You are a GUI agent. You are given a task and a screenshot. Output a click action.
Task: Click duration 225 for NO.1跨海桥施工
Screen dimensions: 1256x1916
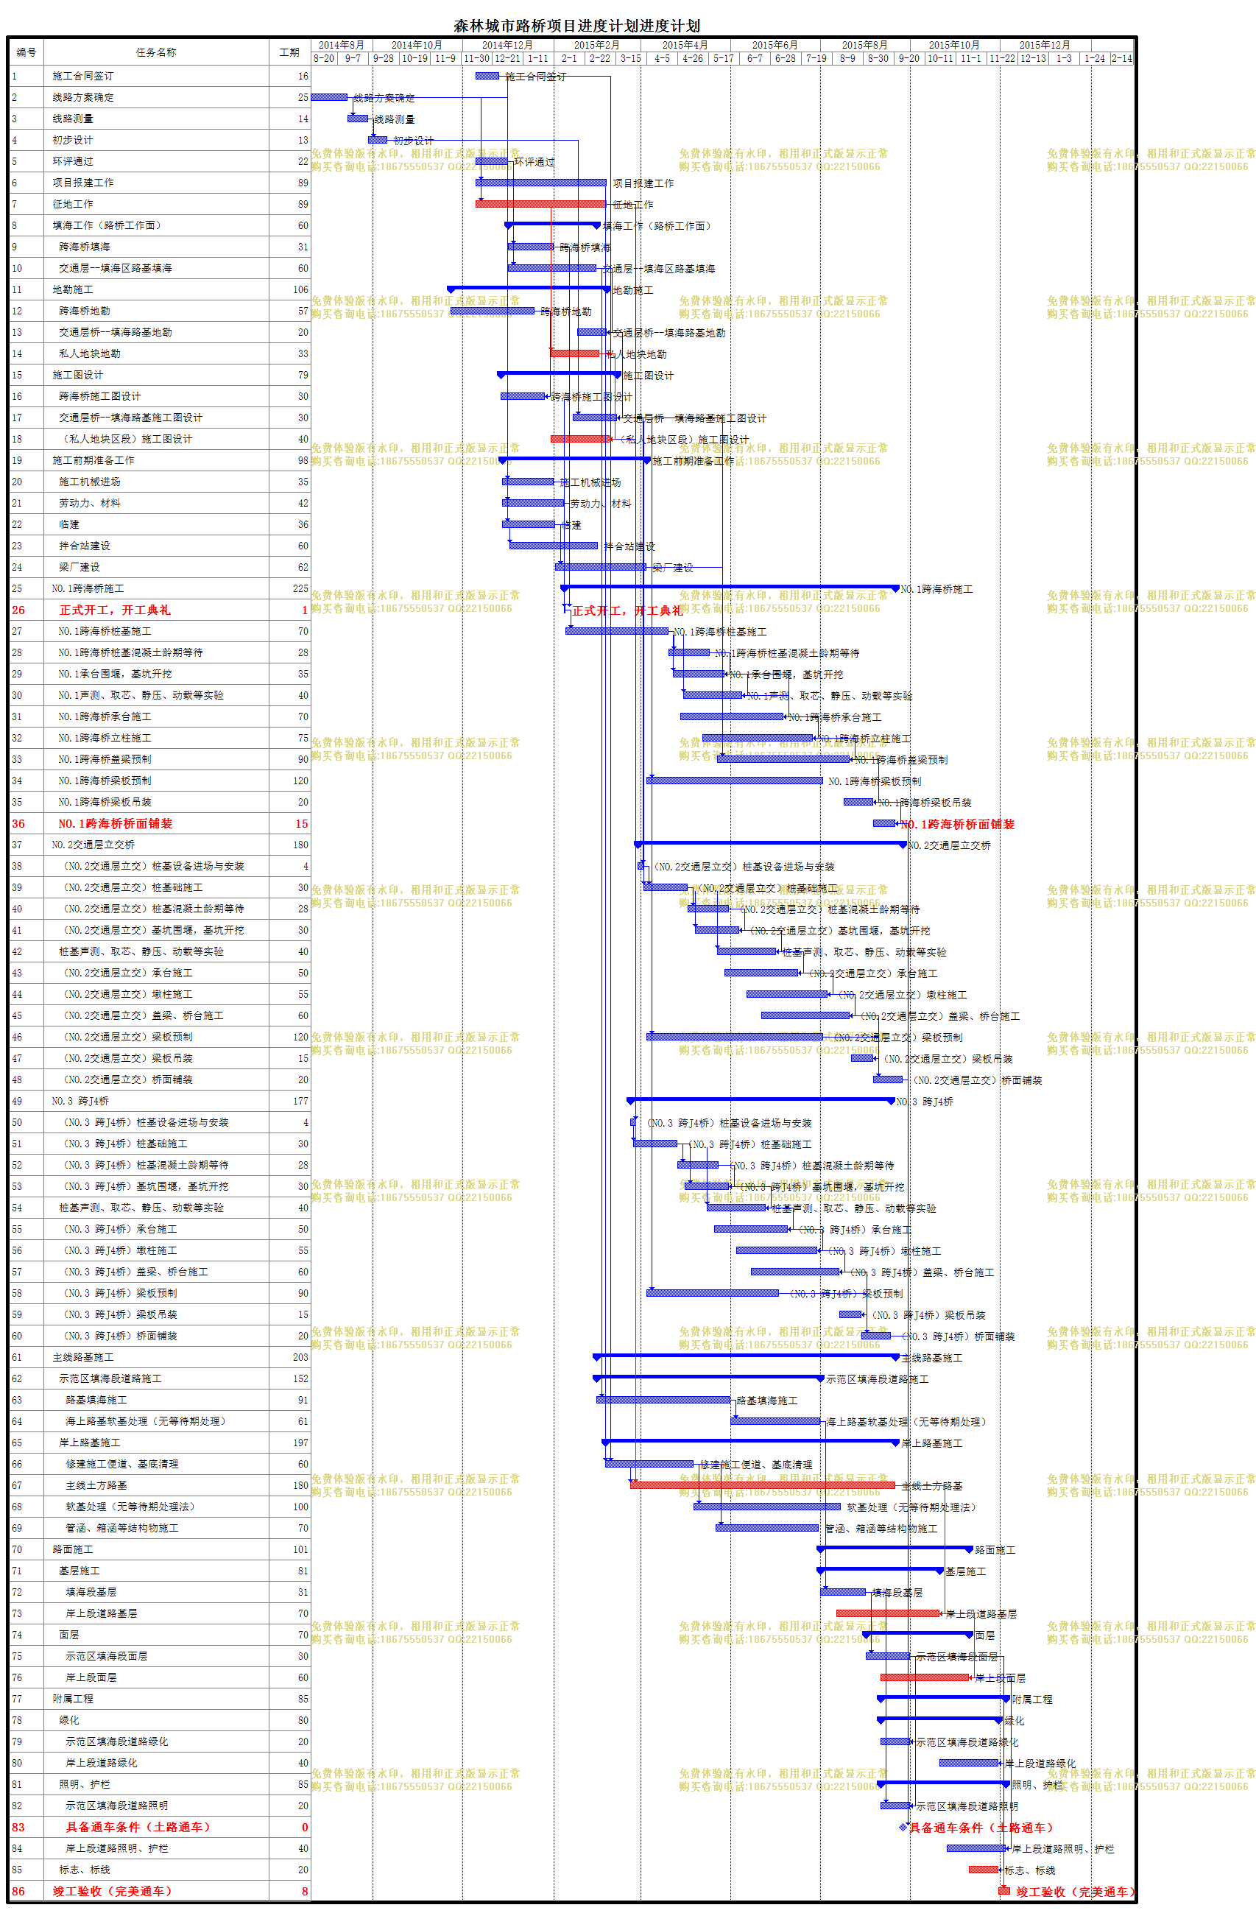coord(300,588)
